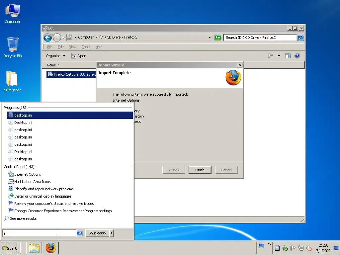Go back in the Explorer window
The height and width of the screenshot is (255, 340).
point(47,38)
